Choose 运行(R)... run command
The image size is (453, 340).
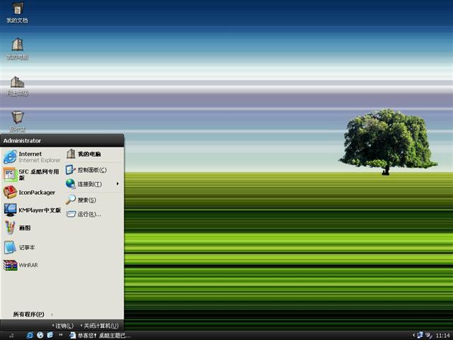click(88, 214)
